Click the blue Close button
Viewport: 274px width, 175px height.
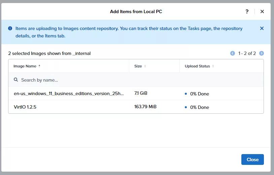(252, 159)
